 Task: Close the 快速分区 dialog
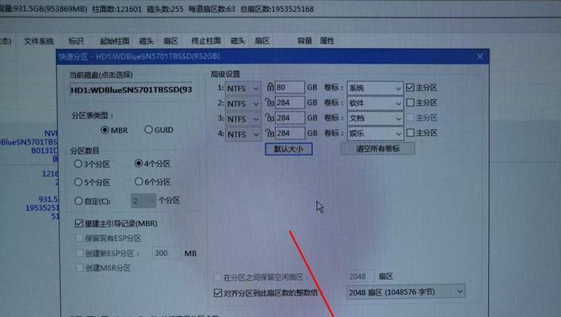tap(480, 56)
